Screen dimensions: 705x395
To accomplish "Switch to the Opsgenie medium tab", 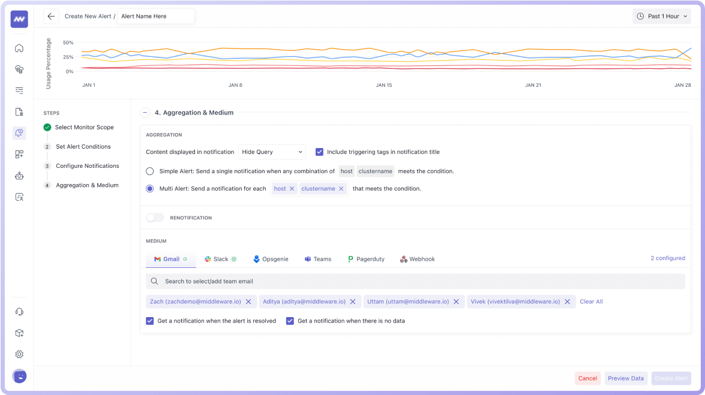I will tap(271, 260).
